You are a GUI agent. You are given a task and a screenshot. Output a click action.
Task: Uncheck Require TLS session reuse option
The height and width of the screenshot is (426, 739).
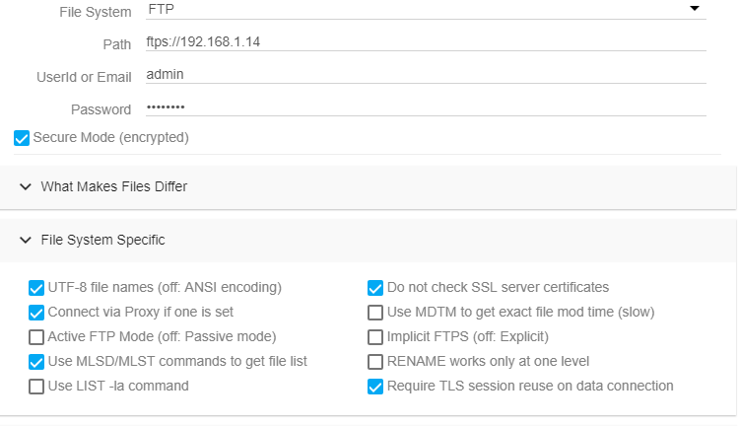click(x=375, y=387)
